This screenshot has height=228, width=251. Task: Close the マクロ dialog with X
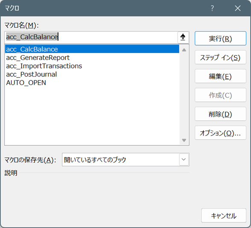pos(238,8)
